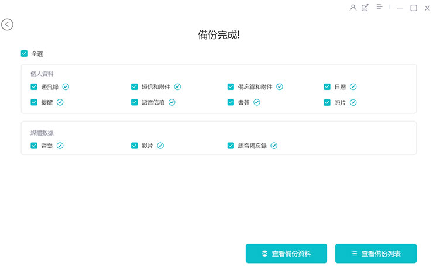Click the completion checkmark beside 通訊錄

66,87
